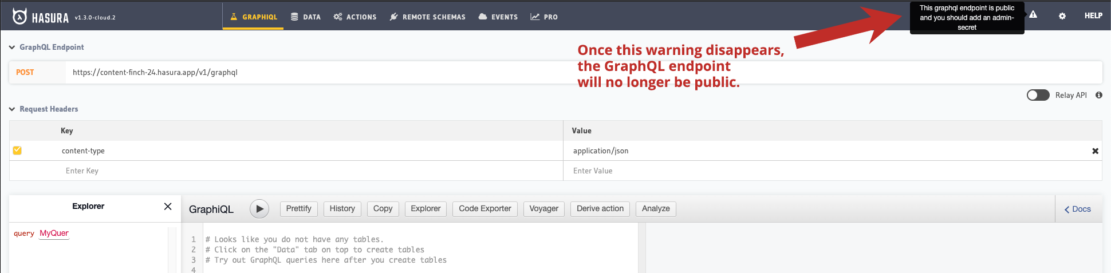This screenshot has height=273, width=1111.
Task: Run the query with the play button
Action: click(x=259, y=209)
